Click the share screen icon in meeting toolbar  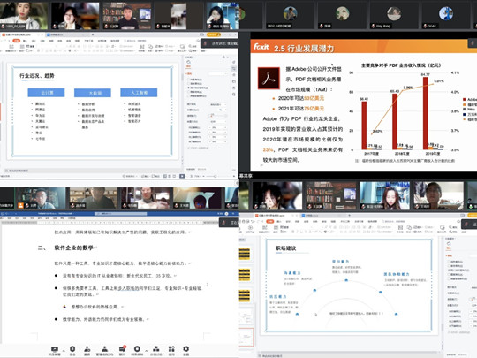tap(55, 349)
